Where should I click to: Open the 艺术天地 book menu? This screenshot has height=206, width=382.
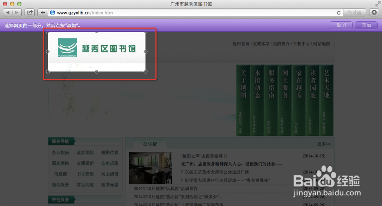pos(327,100)
